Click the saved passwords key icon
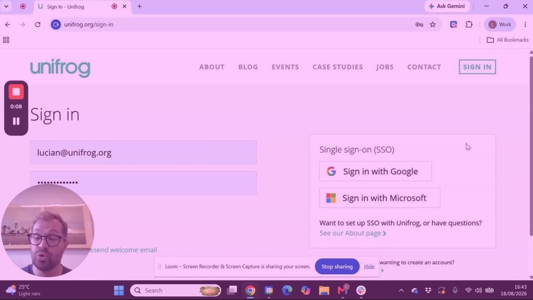Image resolution: width=533 pixels, height=300 pixels. (419, 25)
